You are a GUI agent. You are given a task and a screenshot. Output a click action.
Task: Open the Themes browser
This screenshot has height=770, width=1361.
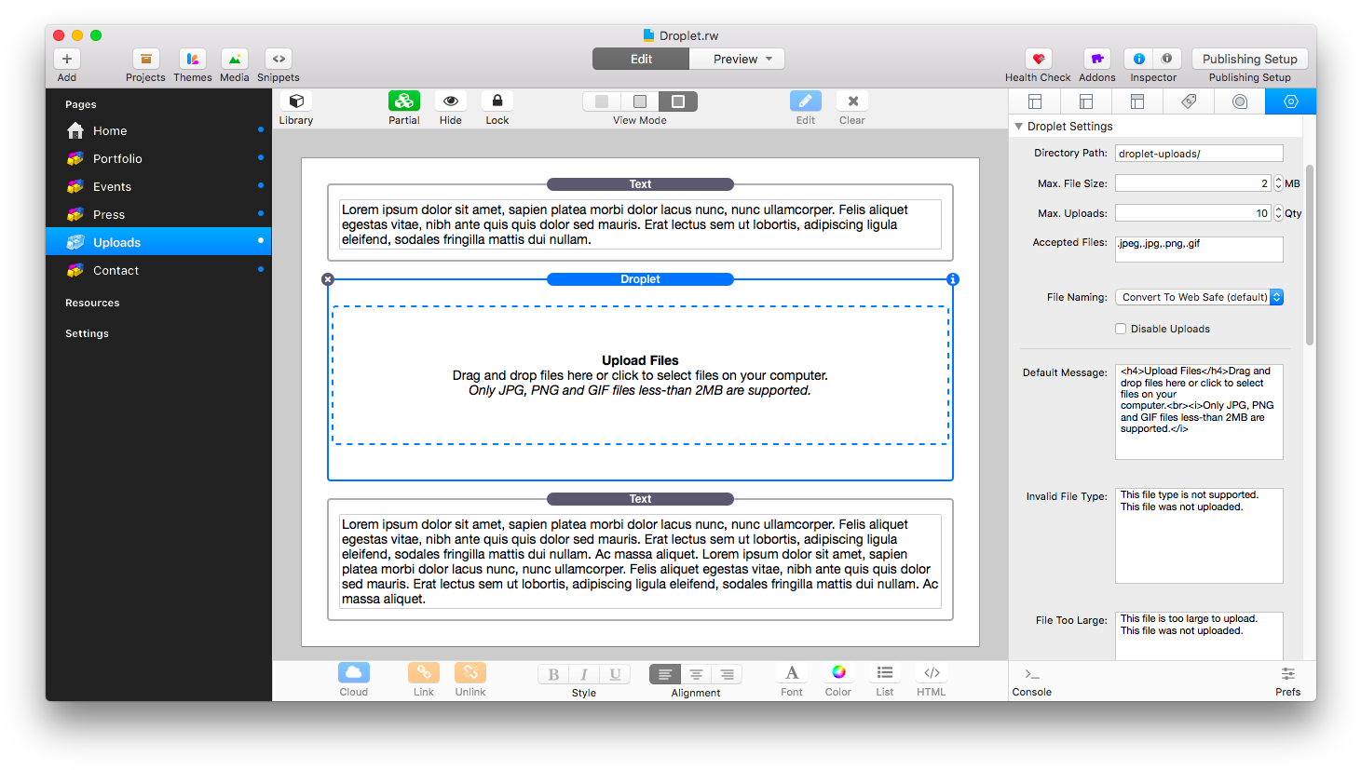coord(192,60)
